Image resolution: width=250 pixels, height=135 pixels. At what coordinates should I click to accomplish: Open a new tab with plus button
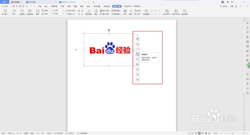[x=93, y=2]
